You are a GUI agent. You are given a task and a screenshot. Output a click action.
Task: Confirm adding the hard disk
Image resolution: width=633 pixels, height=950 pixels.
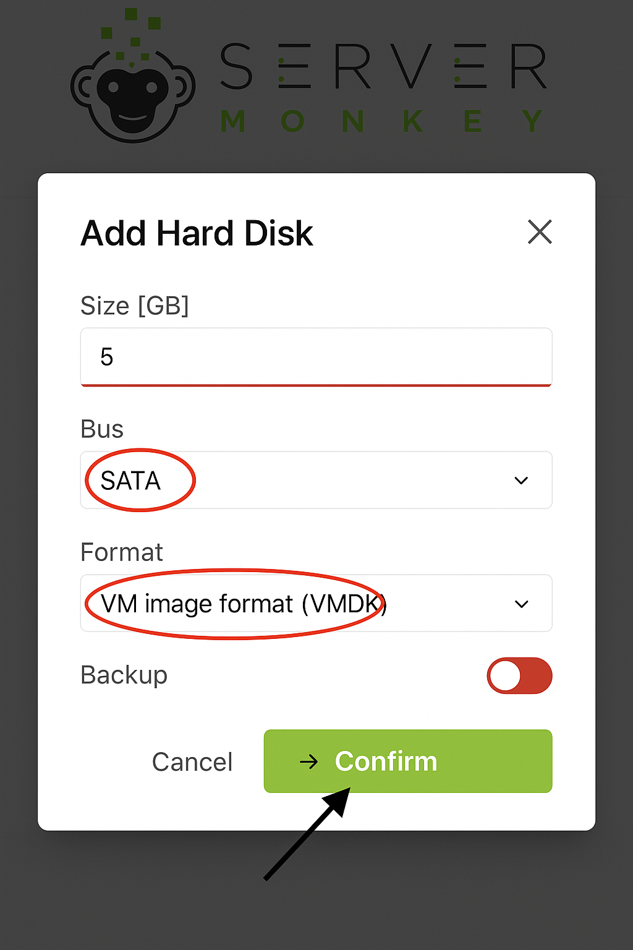(408, 761)
